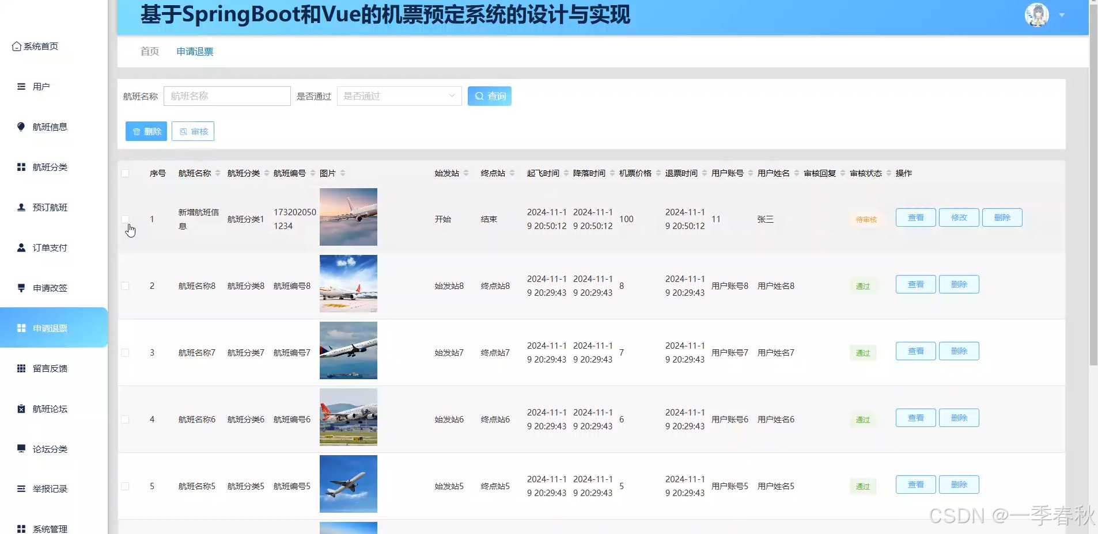Click the 查询 search button

(490, 96)
